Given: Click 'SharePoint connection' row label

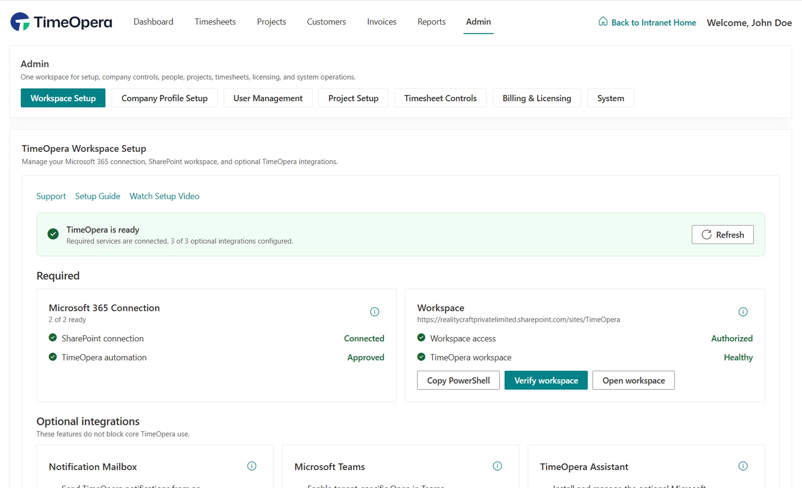Looking at the screenshot, I should point(103,339).
